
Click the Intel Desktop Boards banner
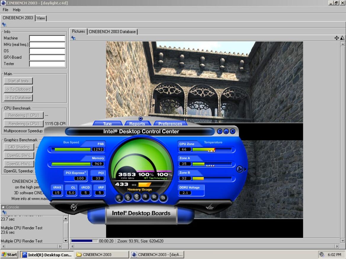point(141,213)
